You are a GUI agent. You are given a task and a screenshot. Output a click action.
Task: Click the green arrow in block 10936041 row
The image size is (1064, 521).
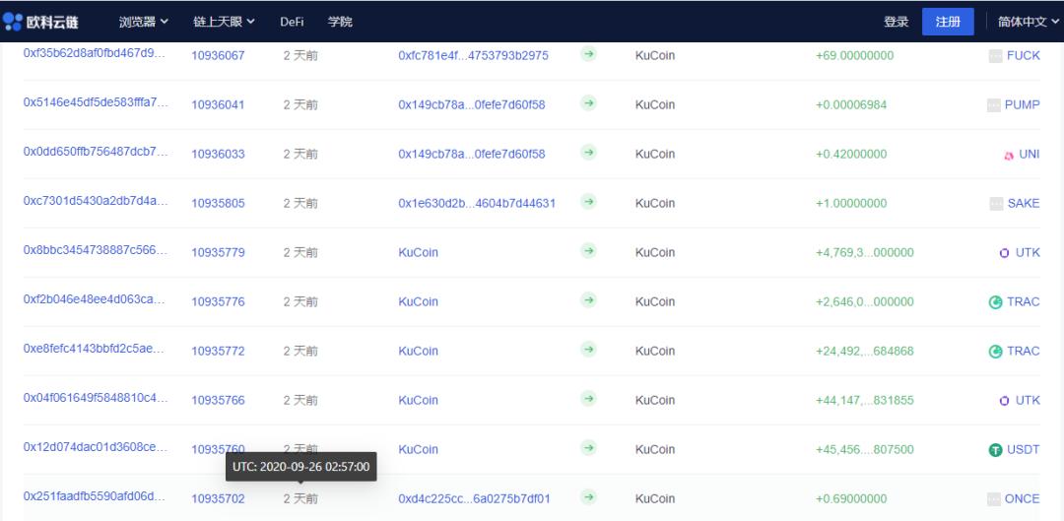[588, 103]
